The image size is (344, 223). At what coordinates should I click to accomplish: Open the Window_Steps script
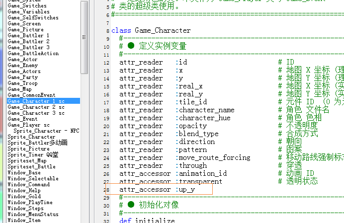point(25,208)
